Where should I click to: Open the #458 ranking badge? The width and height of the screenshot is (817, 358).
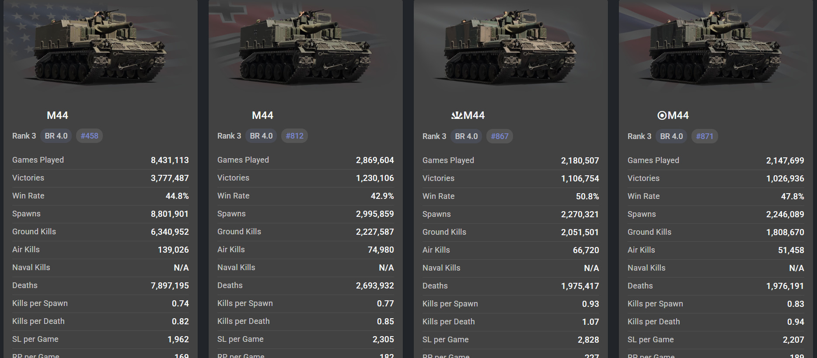[x=89, y=136]
